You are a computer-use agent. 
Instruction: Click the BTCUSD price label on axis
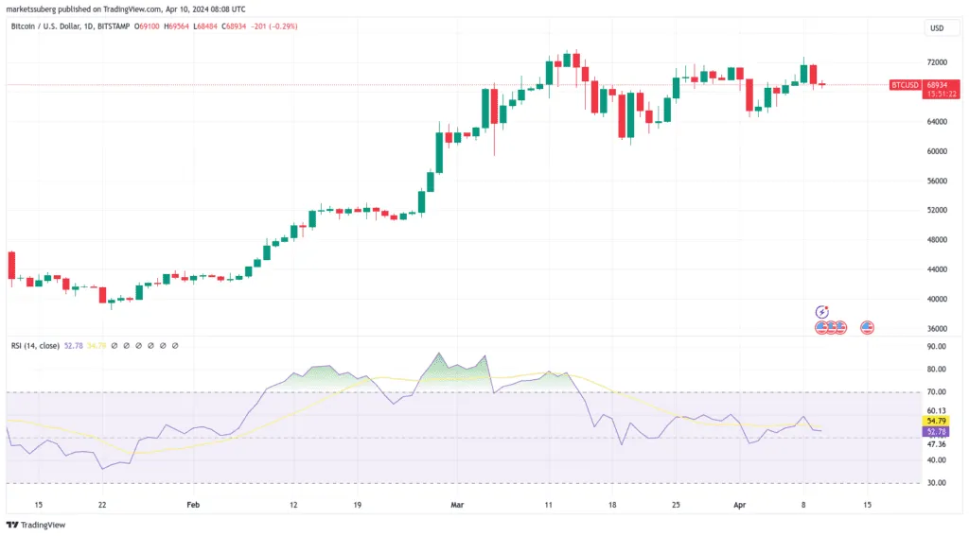(905, 85)
